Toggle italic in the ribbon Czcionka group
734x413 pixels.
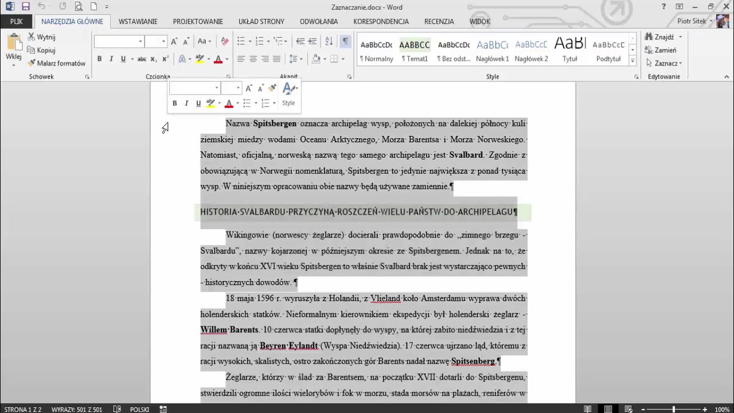111,59
